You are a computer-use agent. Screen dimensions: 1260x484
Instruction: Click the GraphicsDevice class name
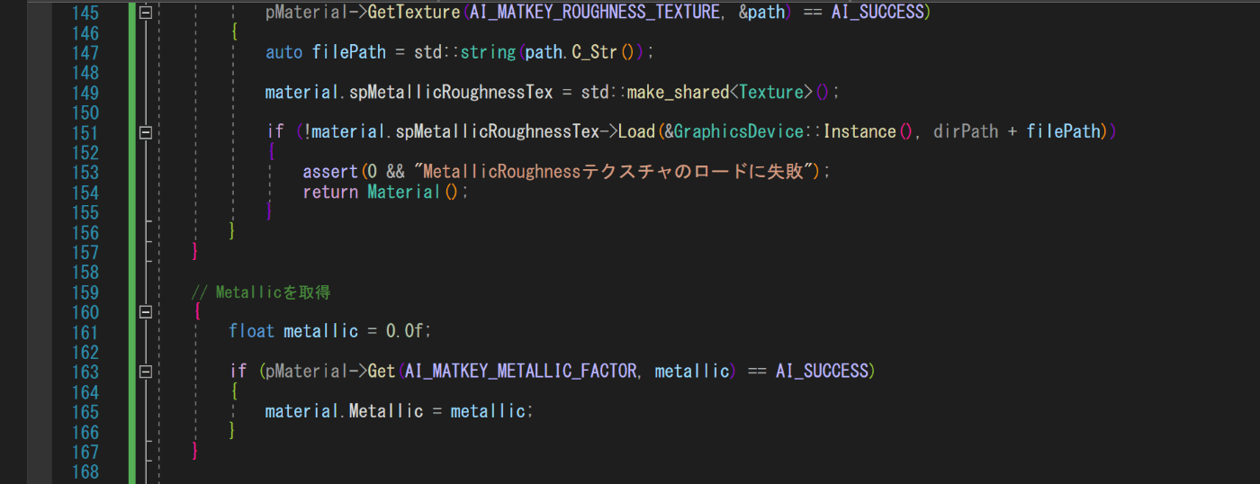coord(738,131)
